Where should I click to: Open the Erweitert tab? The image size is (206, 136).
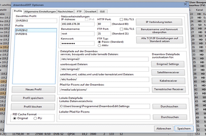91,12
